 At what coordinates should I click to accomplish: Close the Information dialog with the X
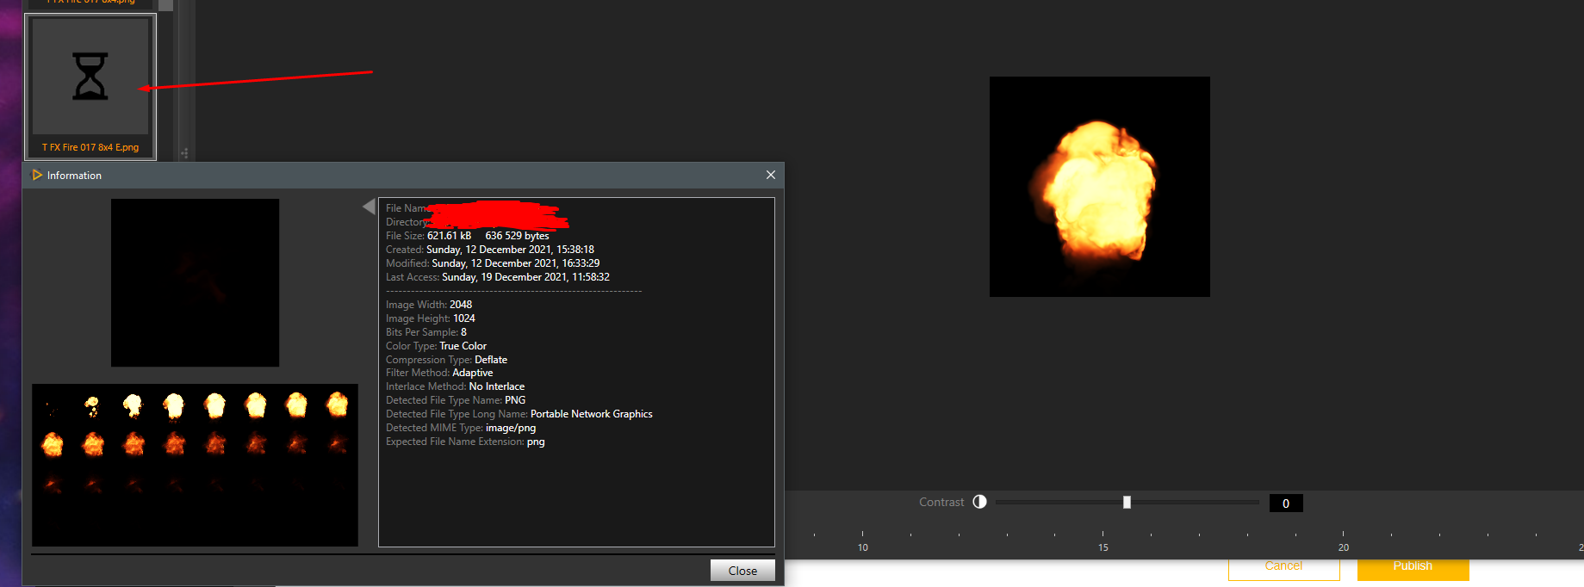tap(771, 175)
